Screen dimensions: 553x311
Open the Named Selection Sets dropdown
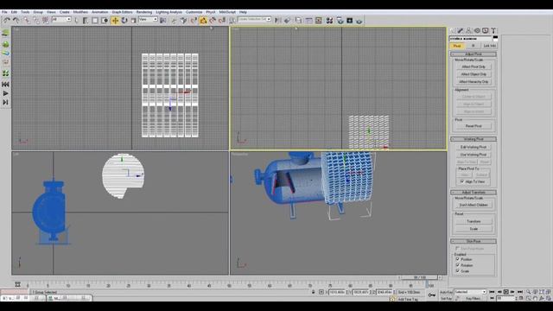coord(254,19)
